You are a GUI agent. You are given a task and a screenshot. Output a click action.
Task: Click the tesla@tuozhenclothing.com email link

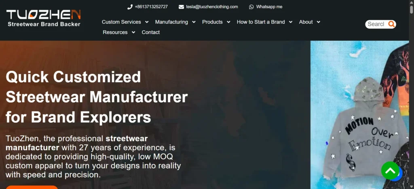[x=212, y=7]
